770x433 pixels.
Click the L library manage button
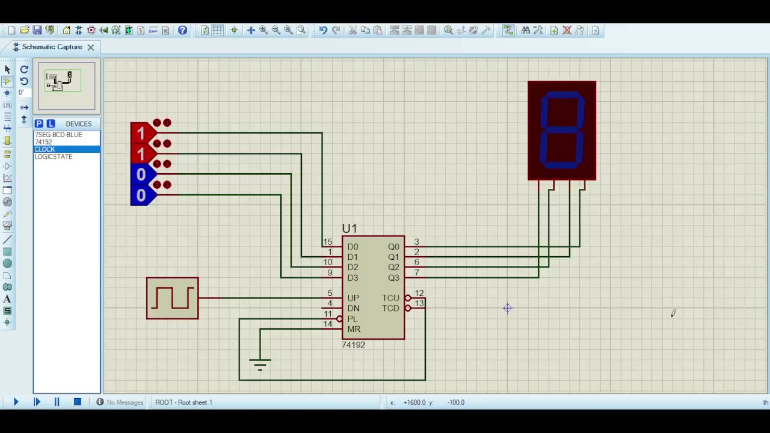(x=51, y=123)
